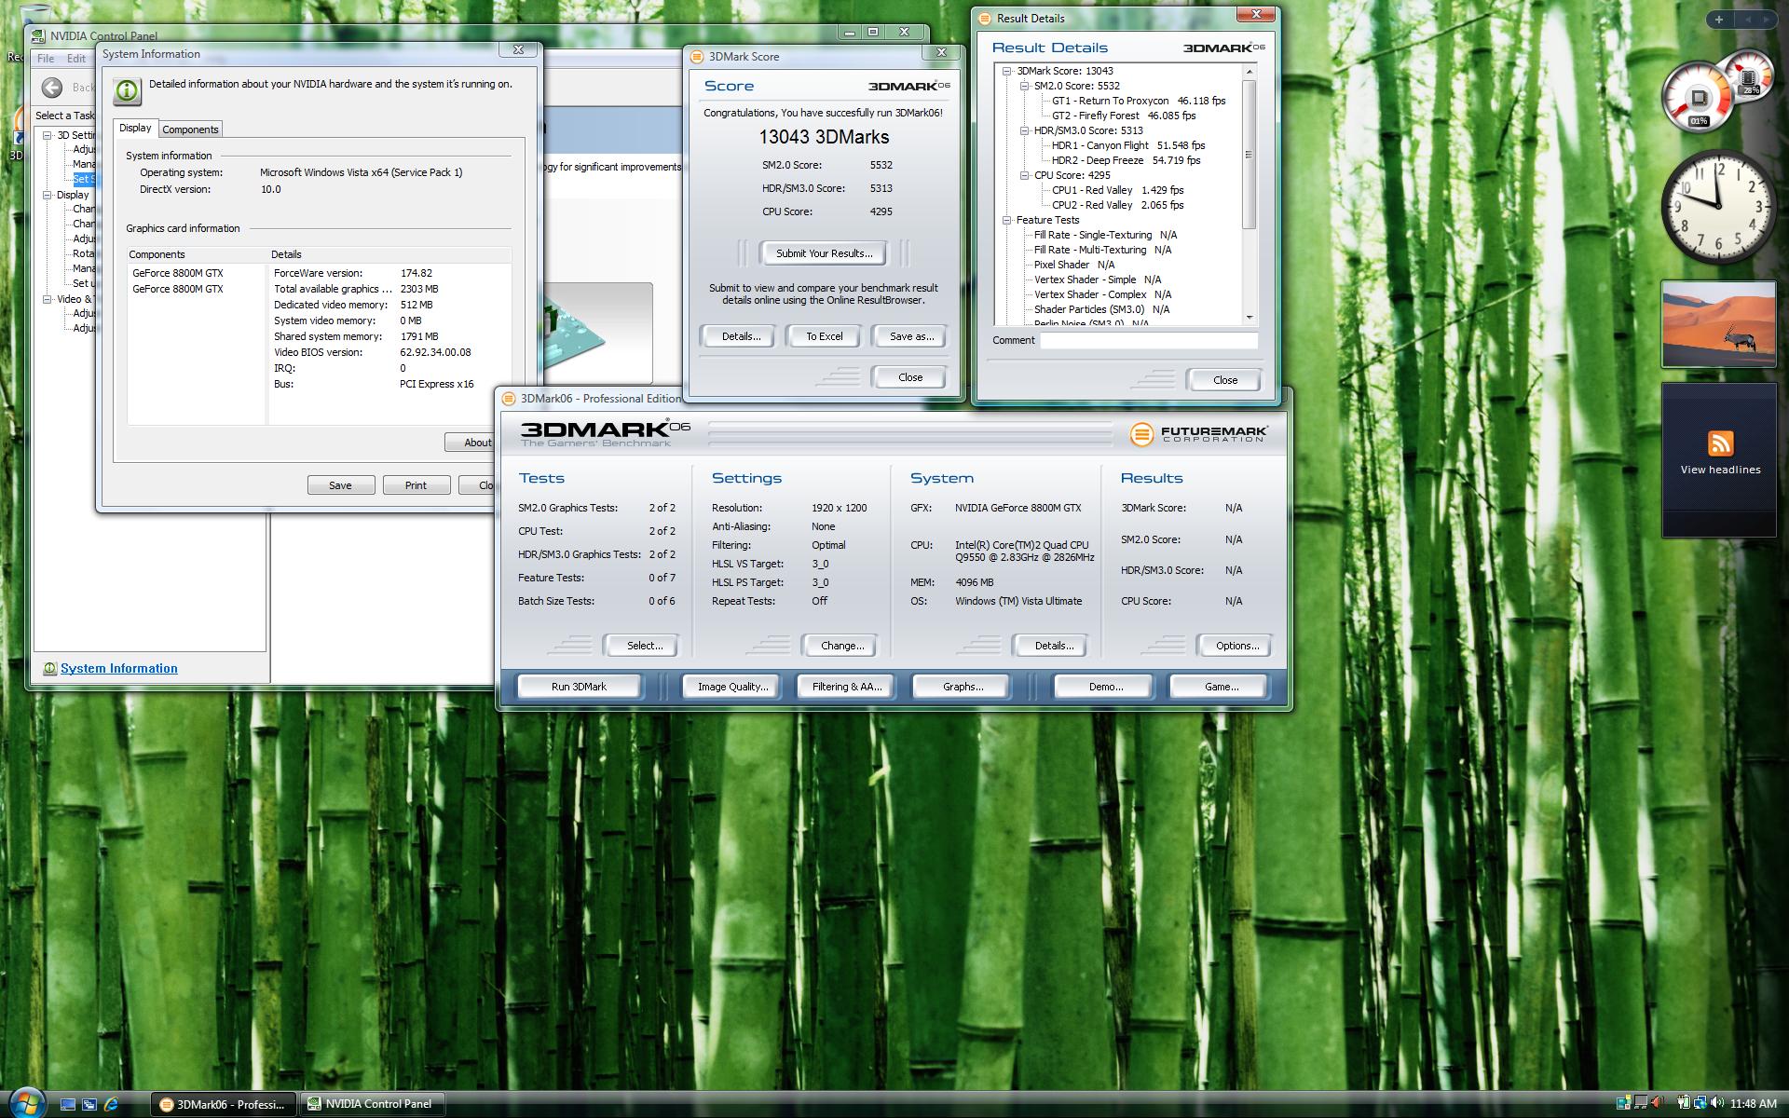The image size is (1789, 1118).
Task: Collapse CPU Score 4295 tree node
Action: pyautogui.click(x=1024, y=175)
